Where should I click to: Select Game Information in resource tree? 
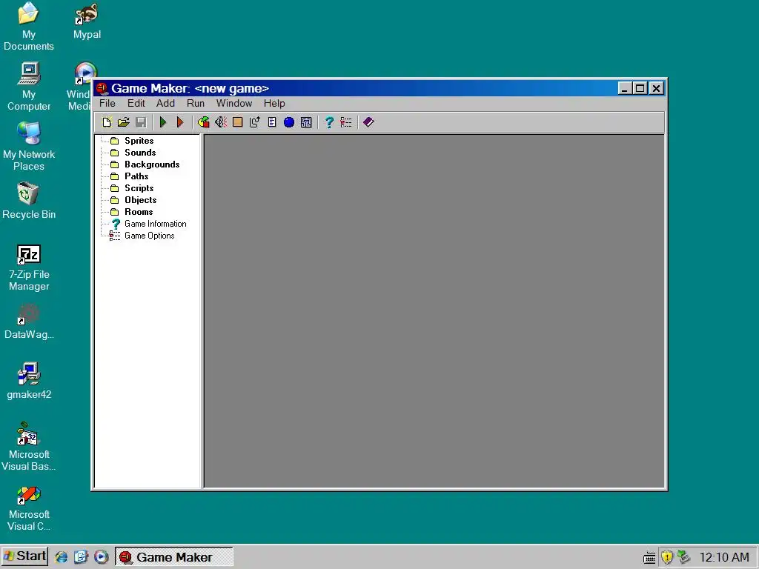pyautogui.click(x=155, y=224)
